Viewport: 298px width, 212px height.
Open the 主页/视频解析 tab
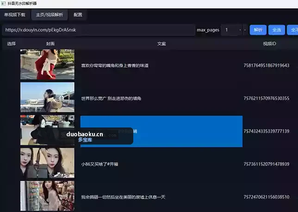coord(50,15)
